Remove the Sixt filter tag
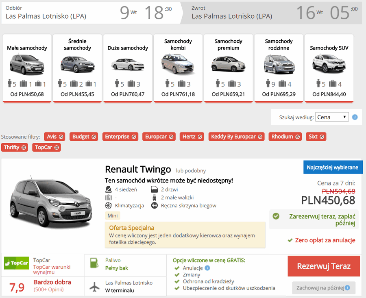Screen dimensions: 366x298 pyautogui.click(x=316, y=137)
